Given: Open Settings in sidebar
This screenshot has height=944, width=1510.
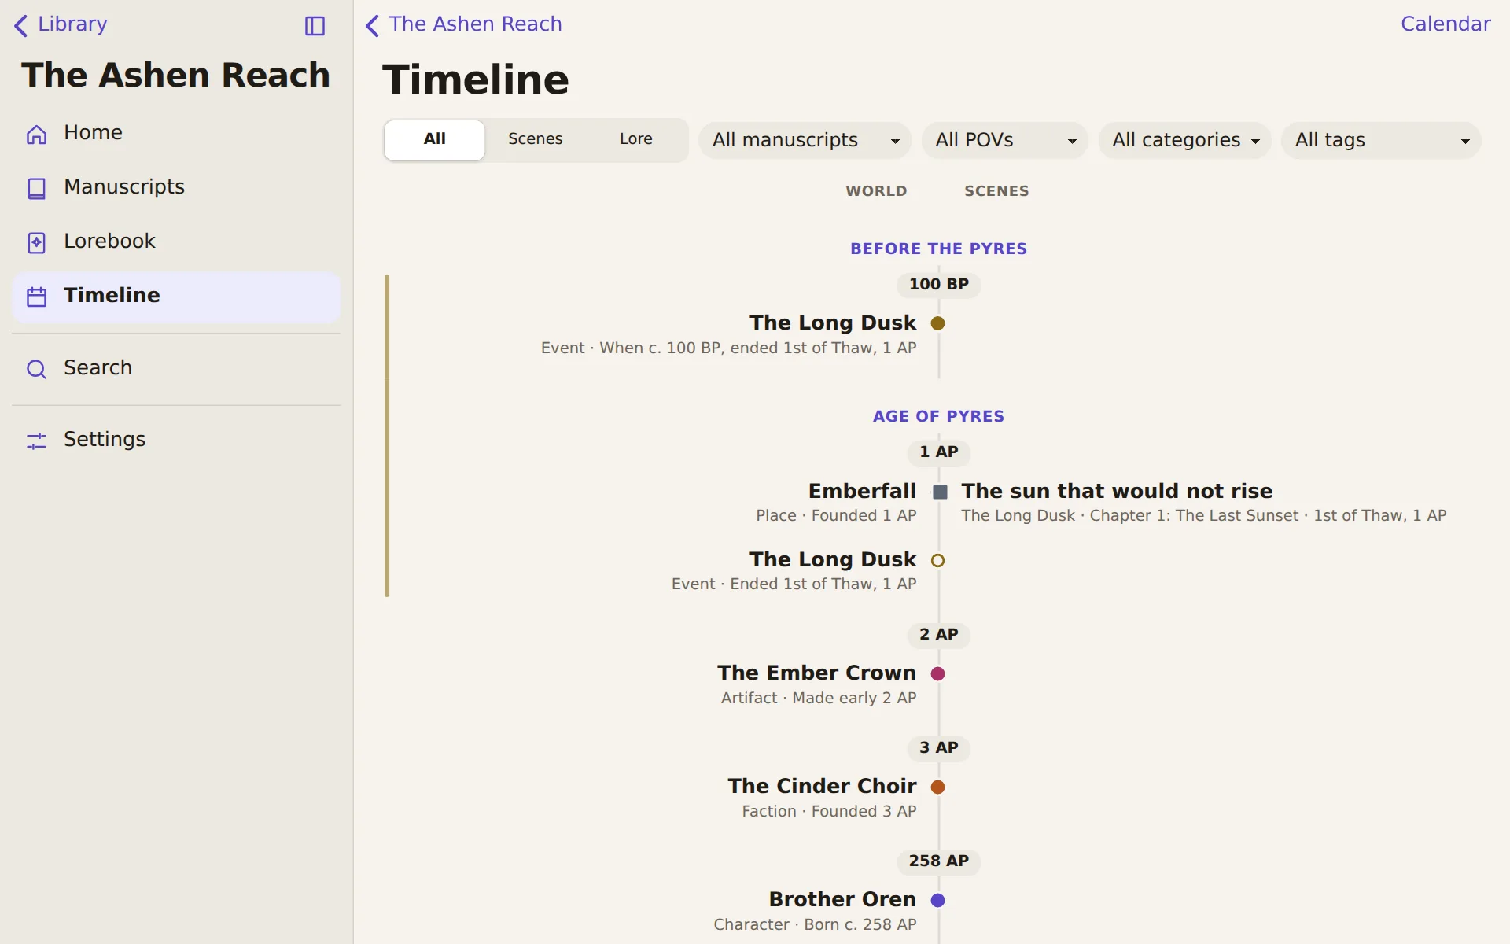Looking at the screenshot, I should [176, 440].
